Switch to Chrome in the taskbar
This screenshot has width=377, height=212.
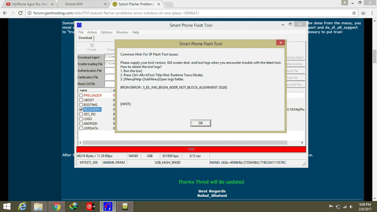(57, 206)
